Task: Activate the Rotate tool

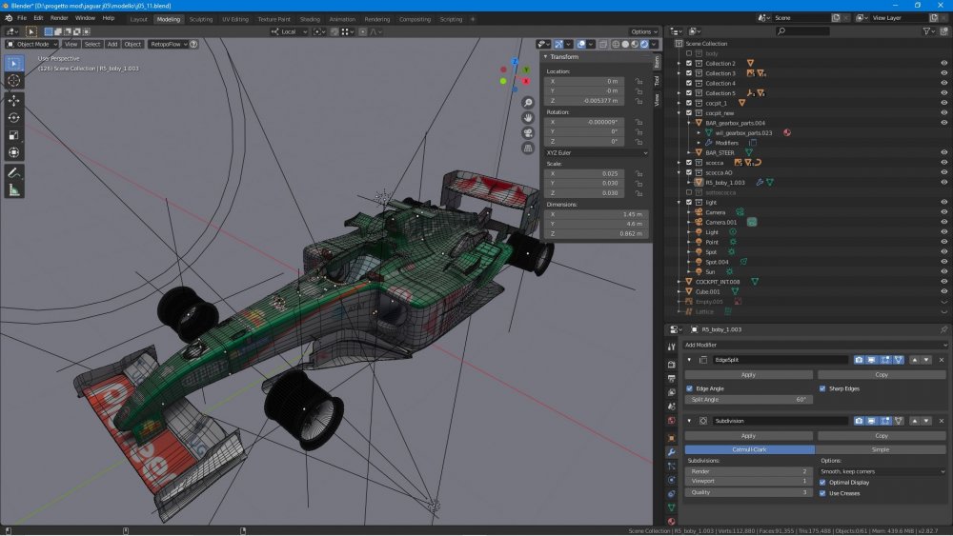Action: point(14,118)
